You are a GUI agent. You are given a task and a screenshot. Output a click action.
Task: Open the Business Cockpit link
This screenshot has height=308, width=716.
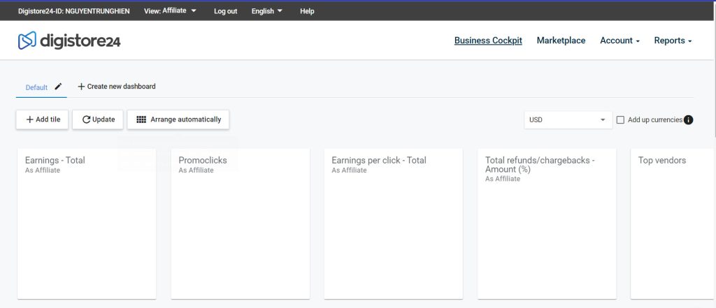click(x=488, y=41)
